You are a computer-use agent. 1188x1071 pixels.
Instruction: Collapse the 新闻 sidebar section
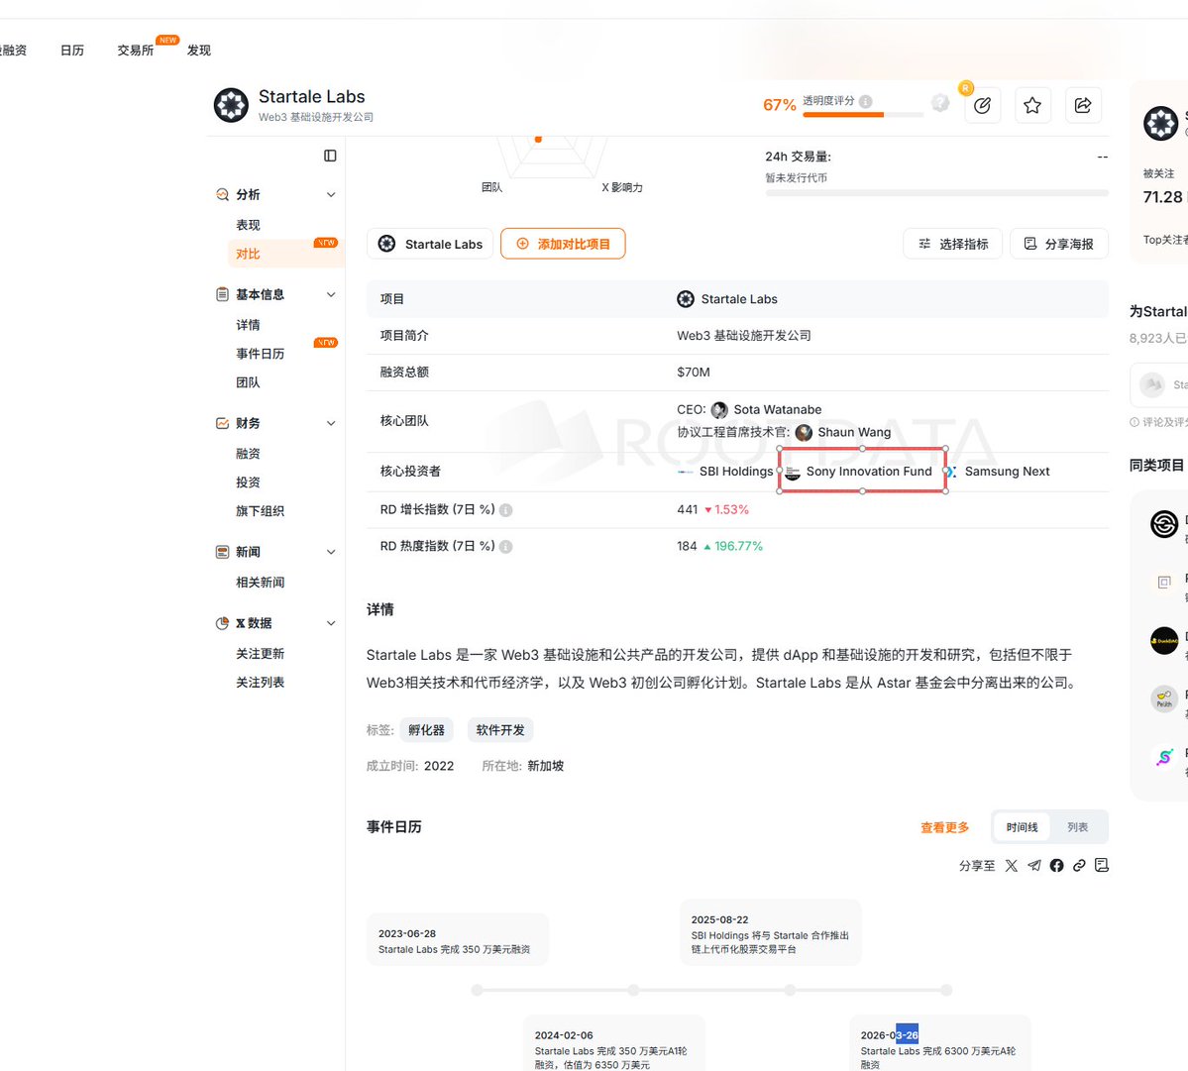point(331,552)
